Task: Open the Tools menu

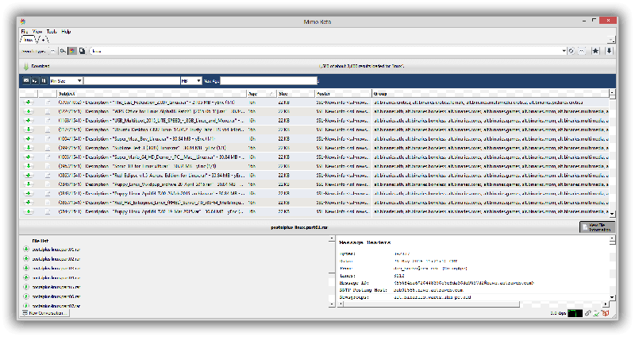Action: click(x=52, y=31)
